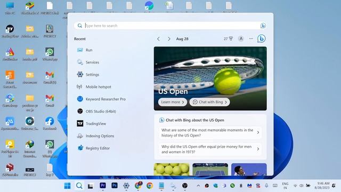Open the tennis player thumbnail
The image size is (341, 192).
coord(249,170)
